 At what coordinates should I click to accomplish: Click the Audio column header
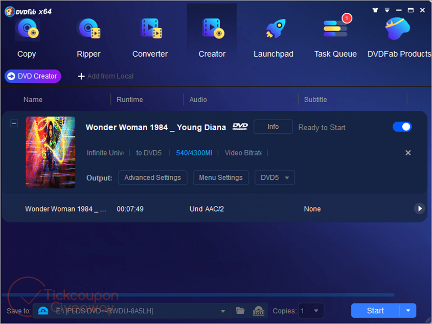pos(198,100)
